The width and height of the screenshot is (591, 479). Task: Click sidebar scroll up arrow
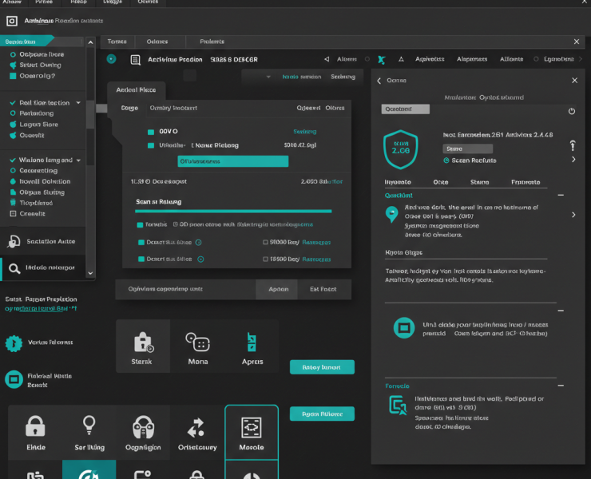(90, 42)
